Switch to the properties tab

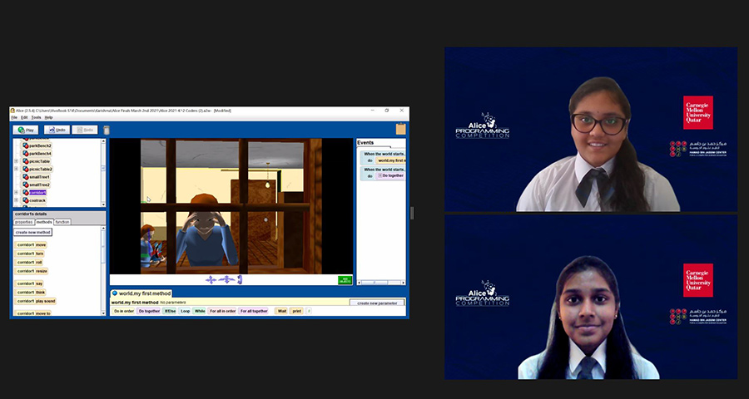pyautogui.click(x=23, y=222)
